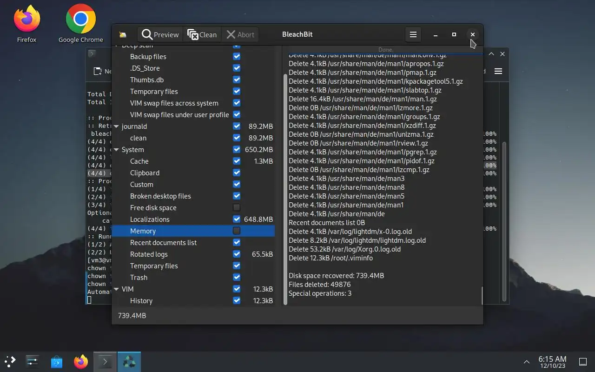Uncheck the .DS_Store checkbox

[237, 68]
